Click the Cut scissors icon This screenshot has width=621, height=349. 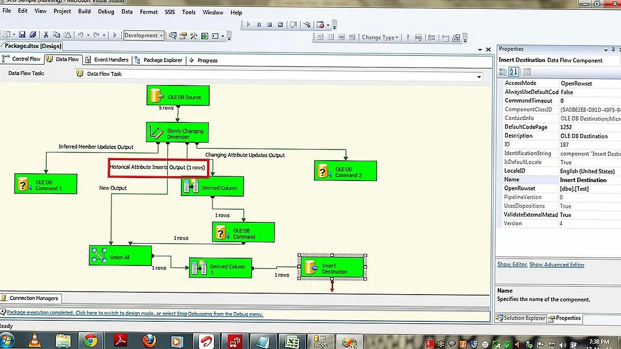(x=46, y=35)
